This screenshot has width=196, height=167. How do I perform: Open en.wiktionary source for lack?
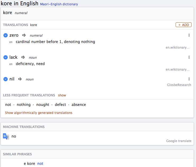point(177,70)
